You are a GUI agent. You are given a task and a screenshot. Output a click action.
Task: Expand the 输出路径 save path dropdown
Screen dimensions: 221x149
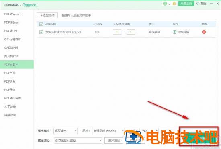click(x=78, y=141)
